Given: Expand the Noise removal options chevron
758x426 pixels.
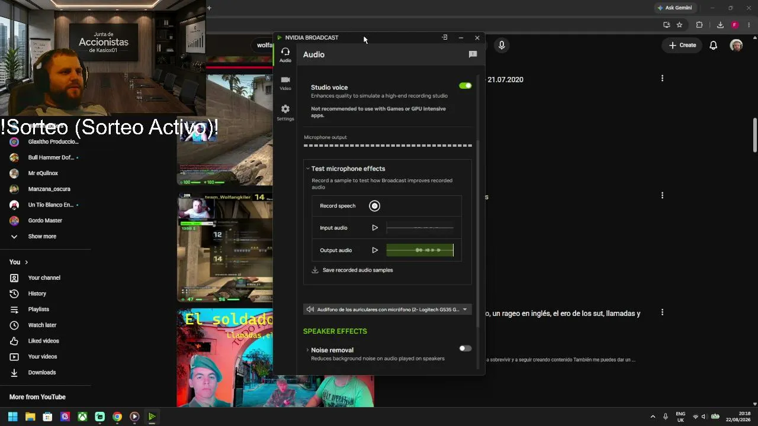Looking at the screenshot, I should pos(307,350).
